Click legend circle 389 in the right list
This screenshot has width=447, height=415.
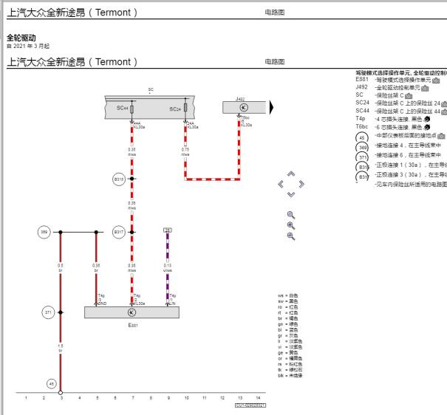362,148
